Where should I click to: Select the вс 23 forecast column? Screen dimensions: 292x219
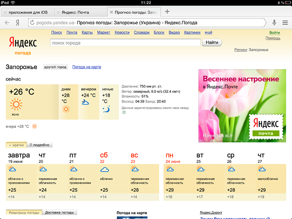pos(144,176)
